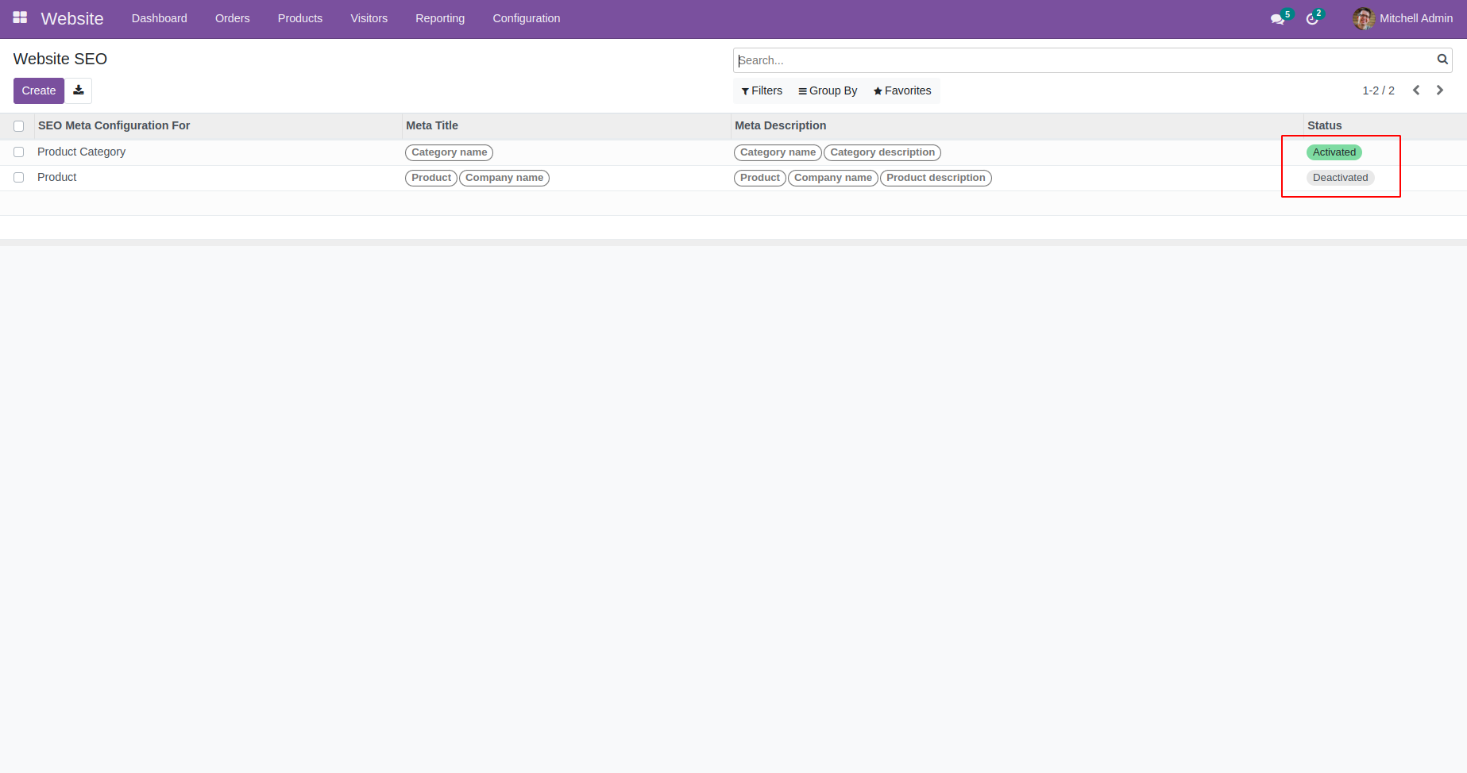This screenshot has height=773, width=1467.
Task: Open the Filters dropdown
Action: point(762,90)
